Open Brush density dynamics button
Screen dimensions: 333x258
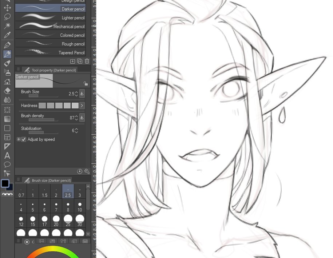[82, 118]
